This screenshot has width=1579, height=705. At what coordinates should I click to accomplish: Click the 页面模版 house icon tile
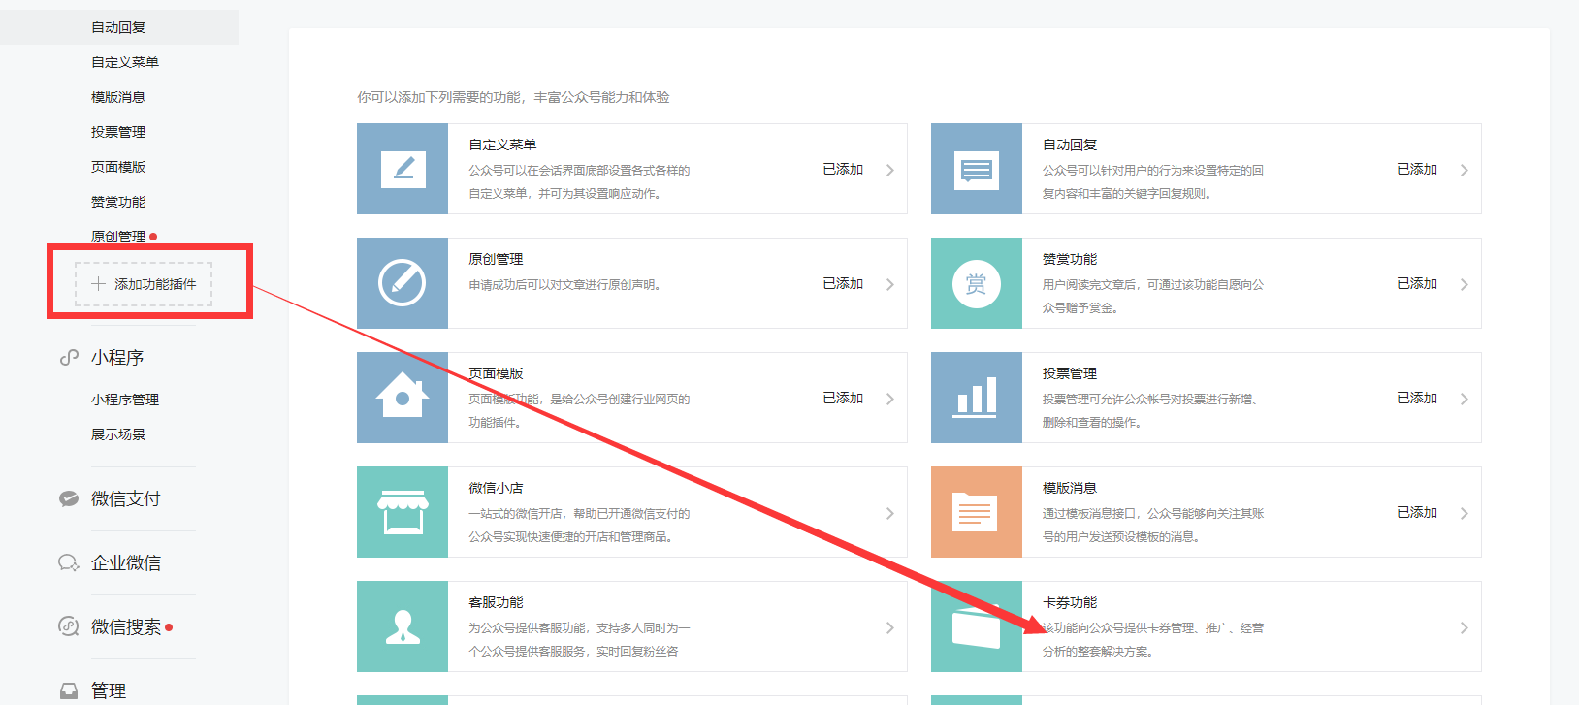(x=403, y=398)
